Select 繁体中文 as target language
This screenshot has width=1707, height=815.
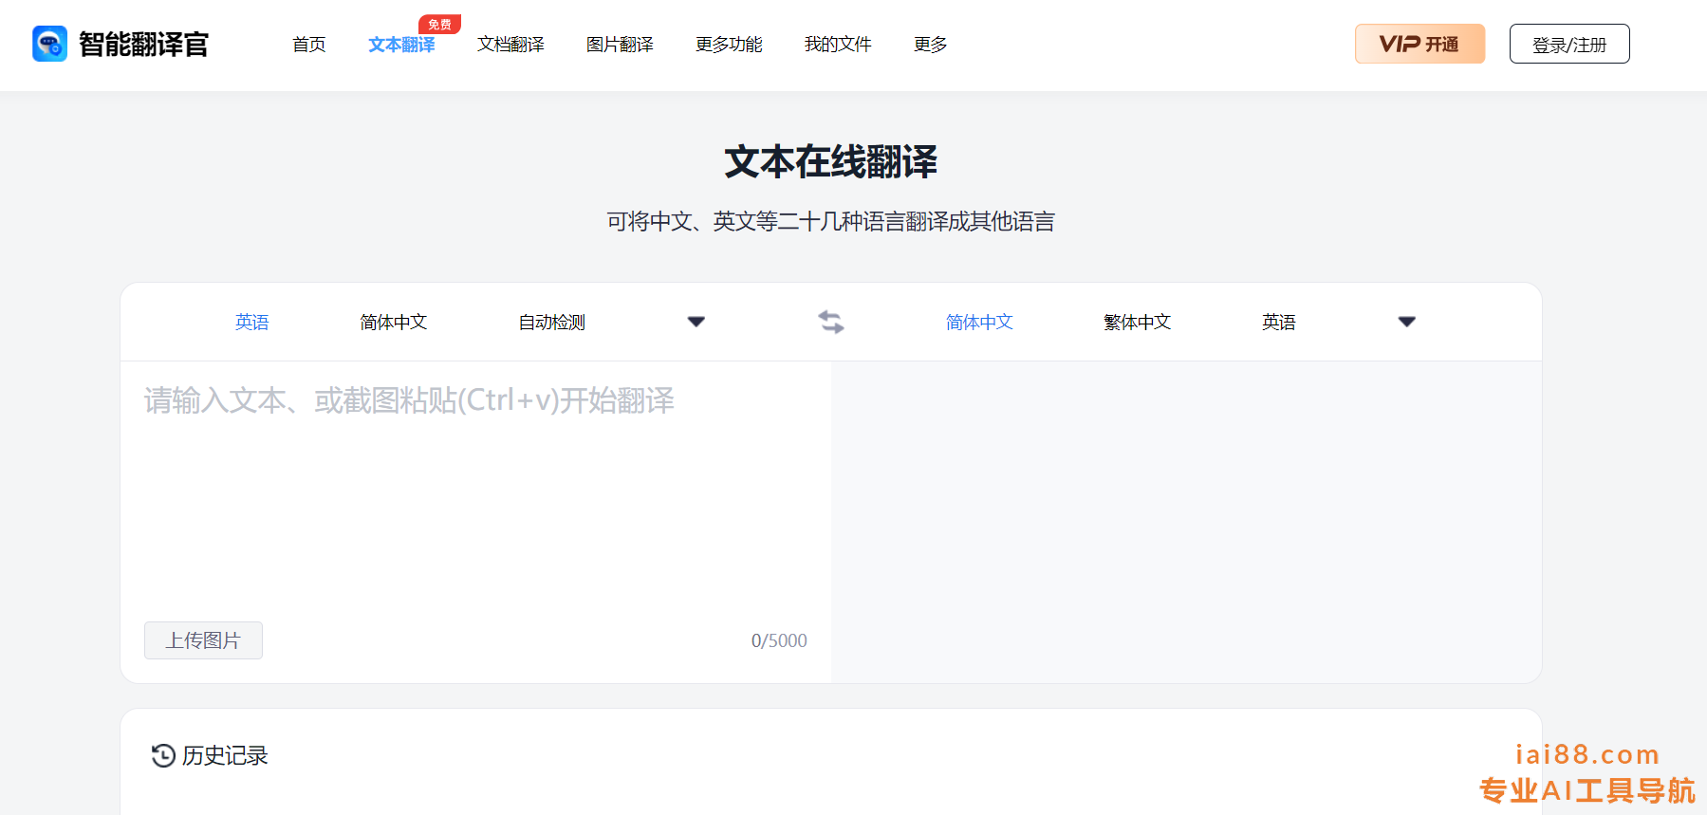pyautogui.click(x=1137, y=323)
